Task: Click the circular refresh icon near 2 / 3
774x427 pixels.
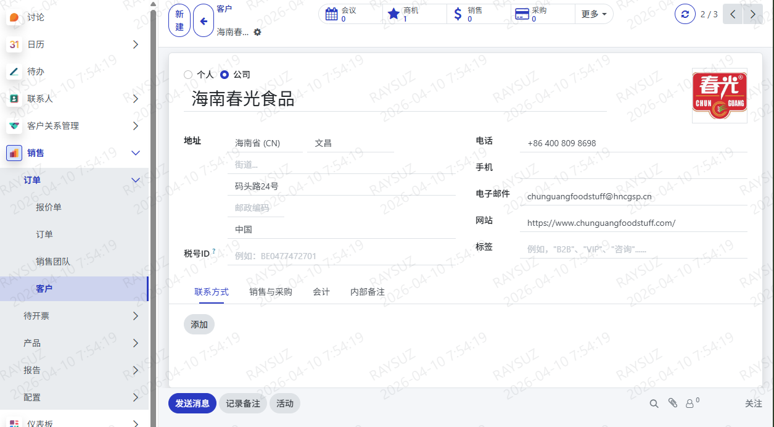Action: click(x=685, y=14)
